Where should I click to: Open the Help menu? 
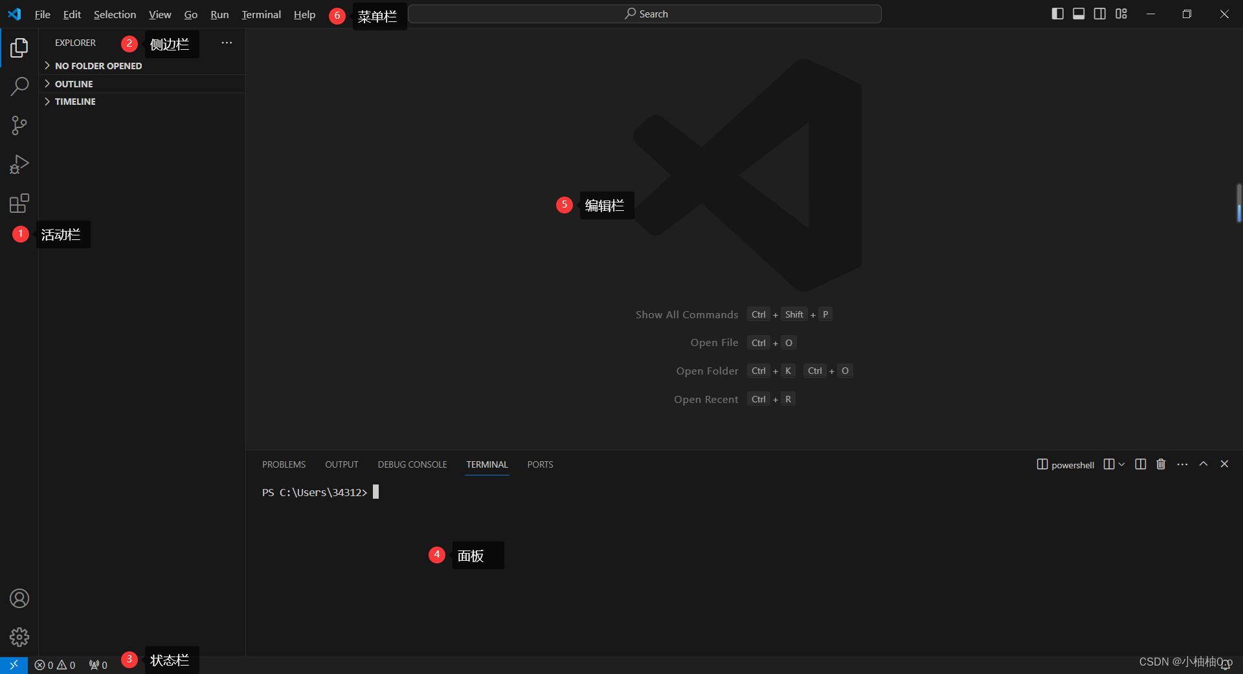point(304,14)
